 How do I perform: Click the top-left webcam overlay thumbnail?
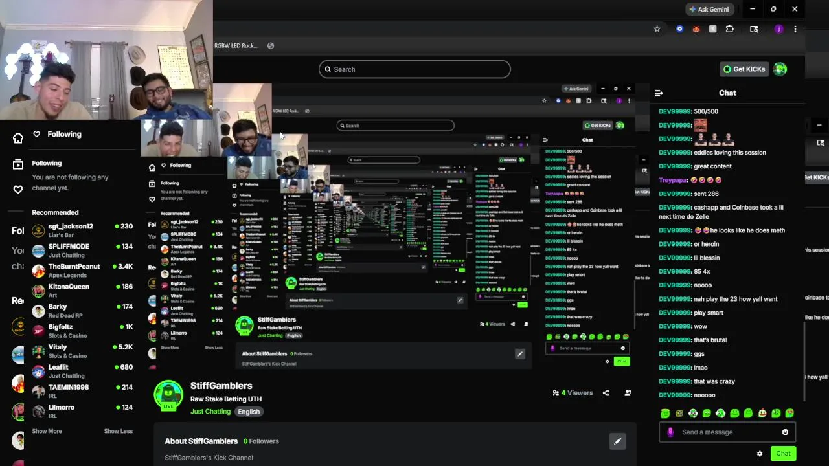point(106,60)
